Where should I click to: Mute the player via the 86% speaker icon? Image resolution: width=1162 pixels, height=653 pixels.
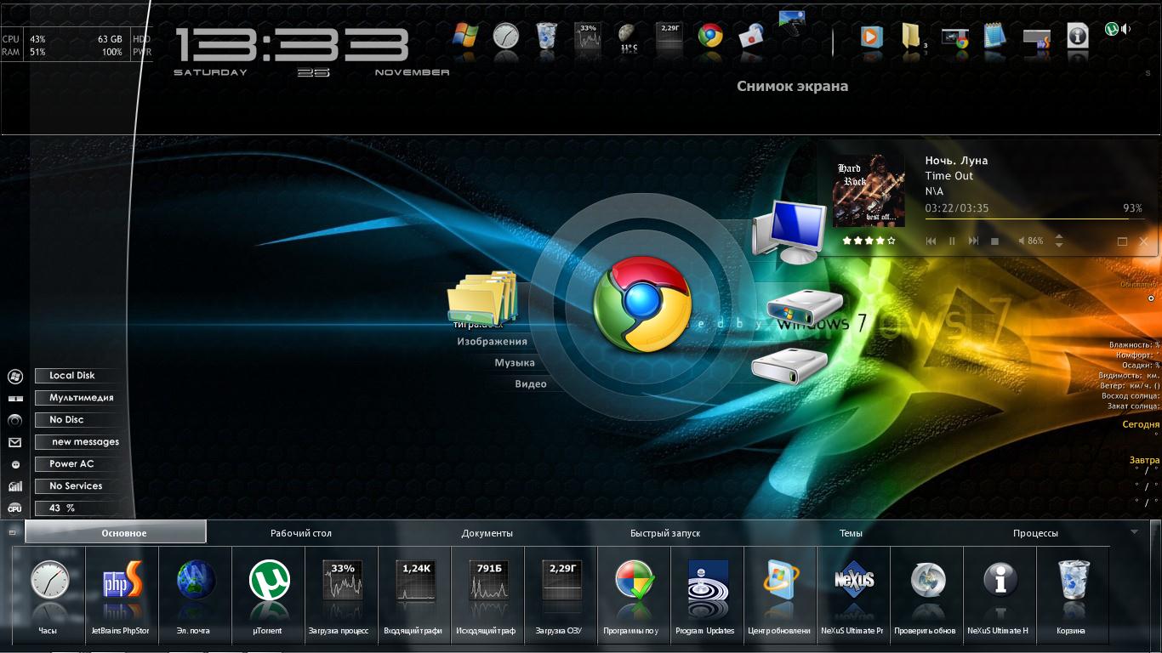(x=1022, y=241)
